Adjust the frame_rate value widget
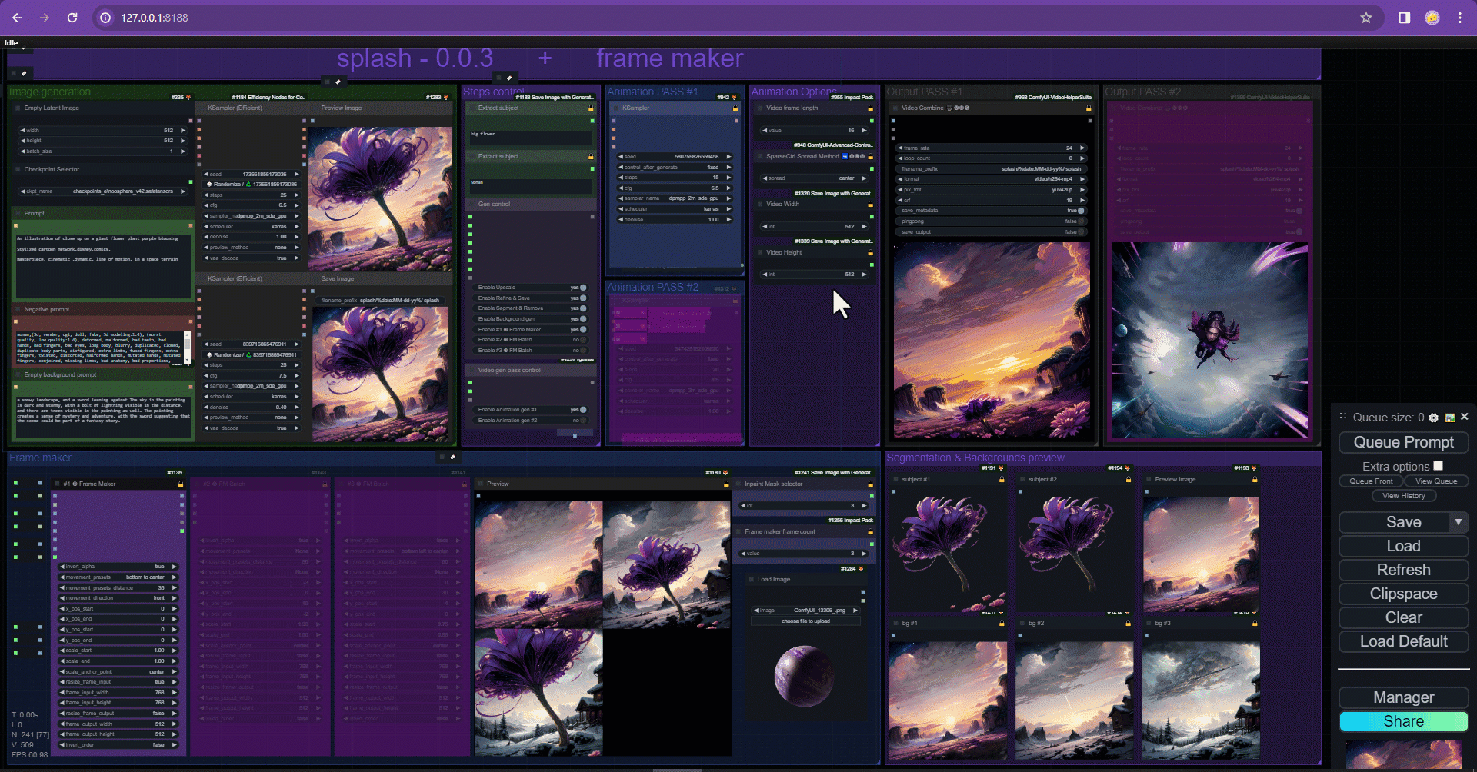The width and height of the screenshot is (1477, 772). click(992, 148)
